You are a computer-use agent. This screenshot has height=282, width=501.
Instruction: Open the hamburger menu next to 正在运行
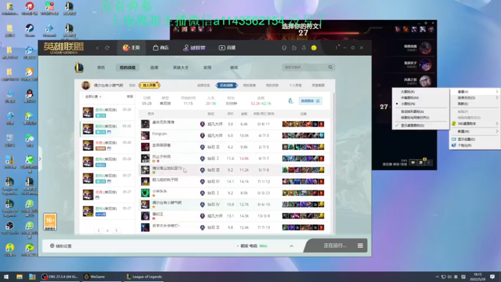[360, 246]
